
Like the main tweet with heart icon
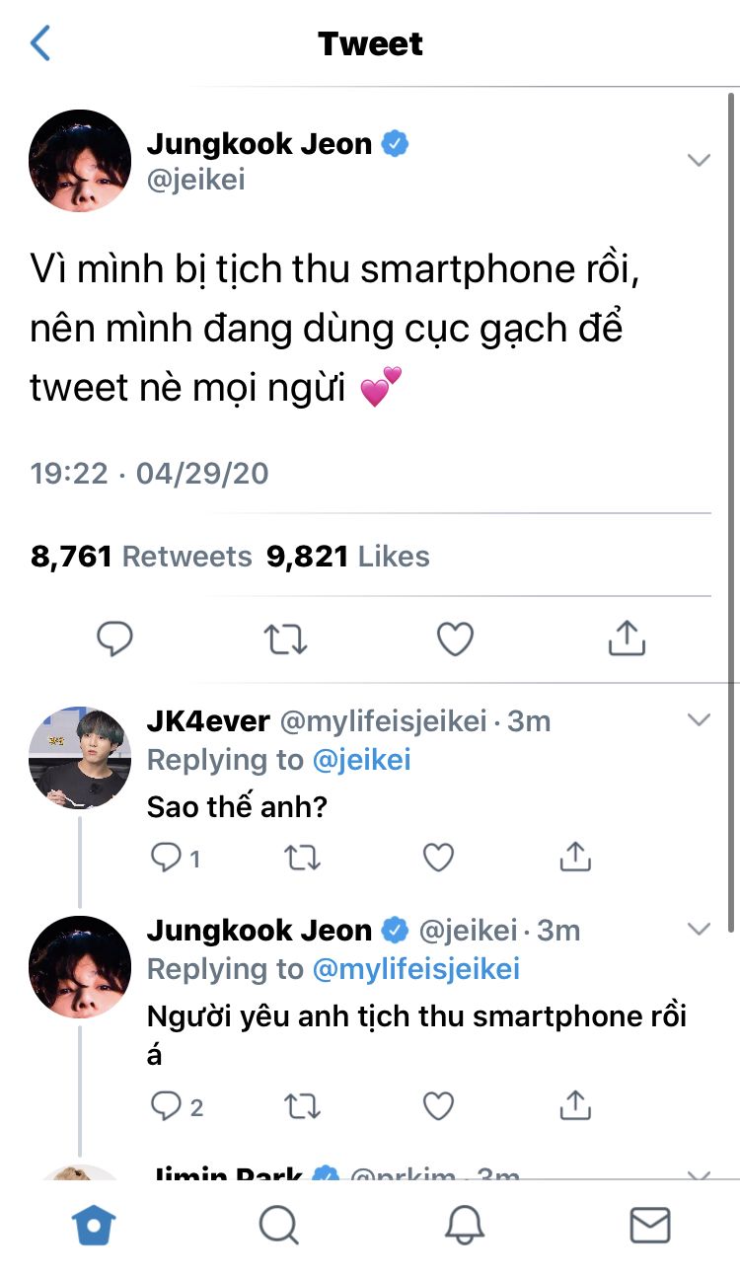click(455, 640)
